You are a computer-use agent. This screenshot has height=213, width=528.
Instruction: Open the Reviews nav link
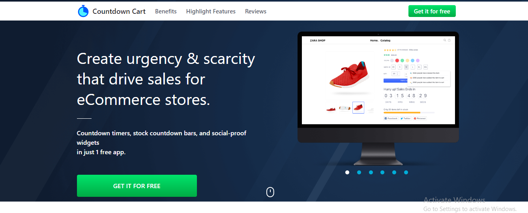tap(256, 11)
